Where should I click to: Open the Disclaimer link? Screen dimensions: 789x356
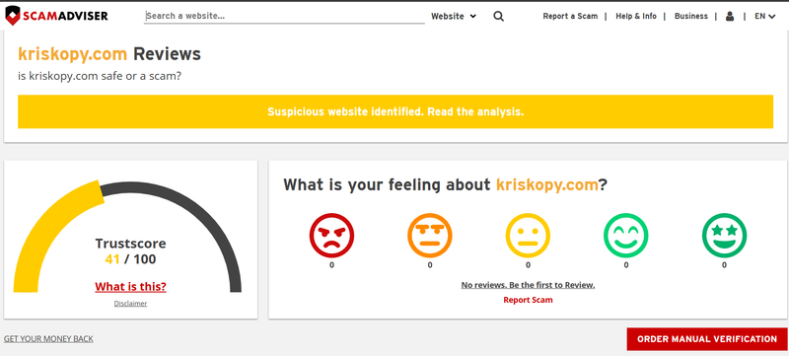click(x=130, y=304)
